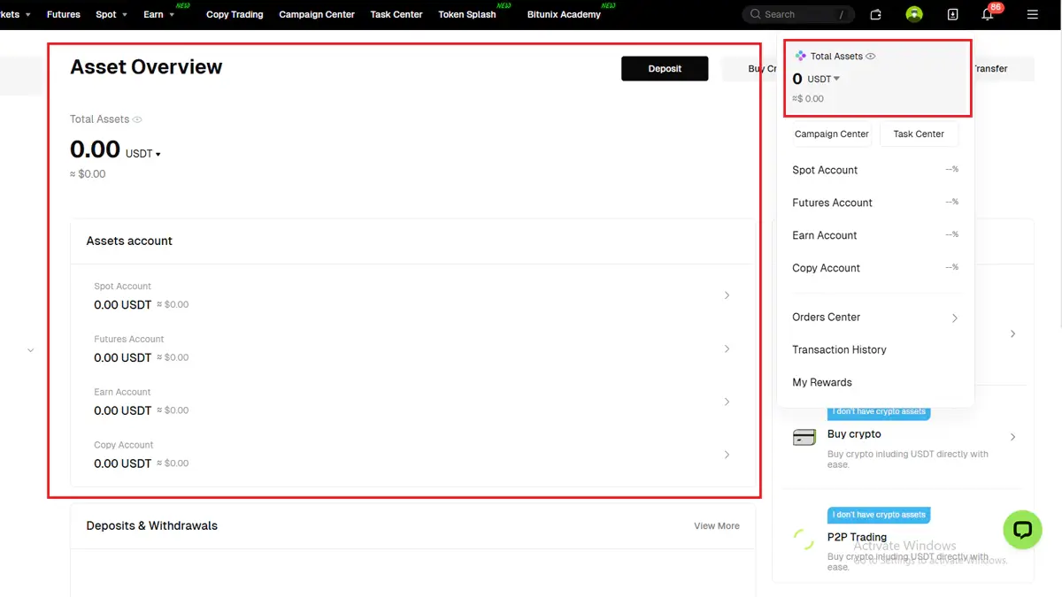The image size is (1062, 597).
Task: Open the wallet icon in the header
Action: pyautogui.click(x=875, y=14)
